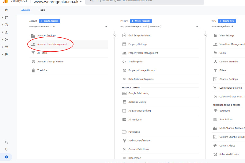Click the circular arrow between Property and View columns
Screen dimensions: 245x163
205,35
